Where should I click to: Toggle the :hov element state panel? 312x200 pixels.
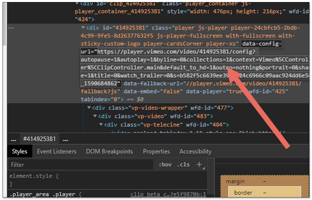tap(165, 164)
